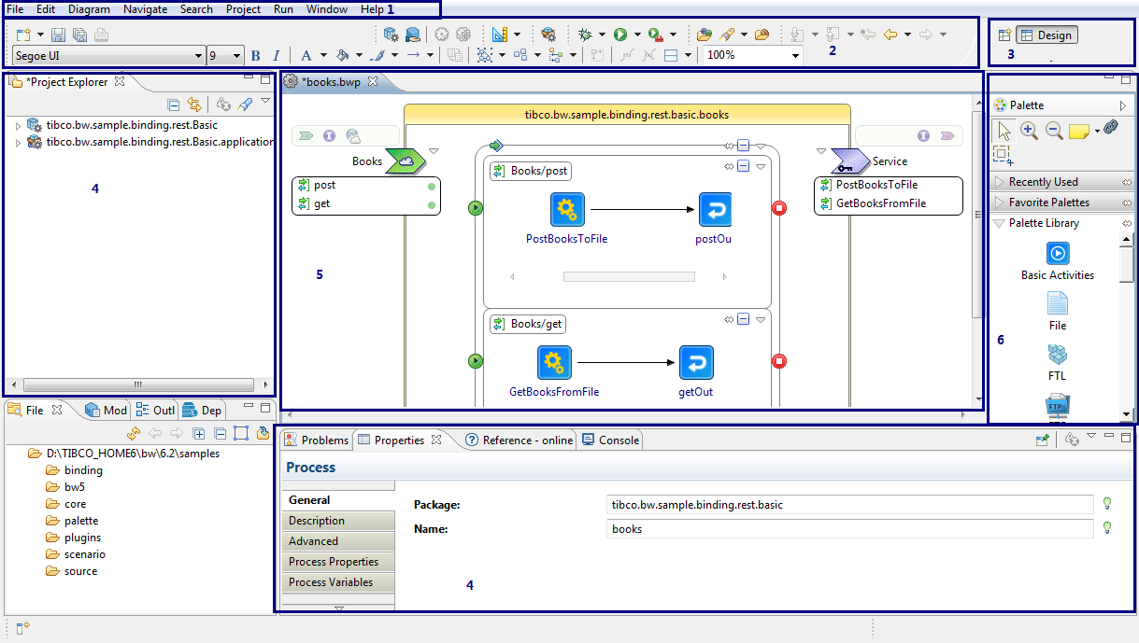Click the green Run button in toolbar
The height and width of the screenshot is (643, 1139).
point(620,35)
